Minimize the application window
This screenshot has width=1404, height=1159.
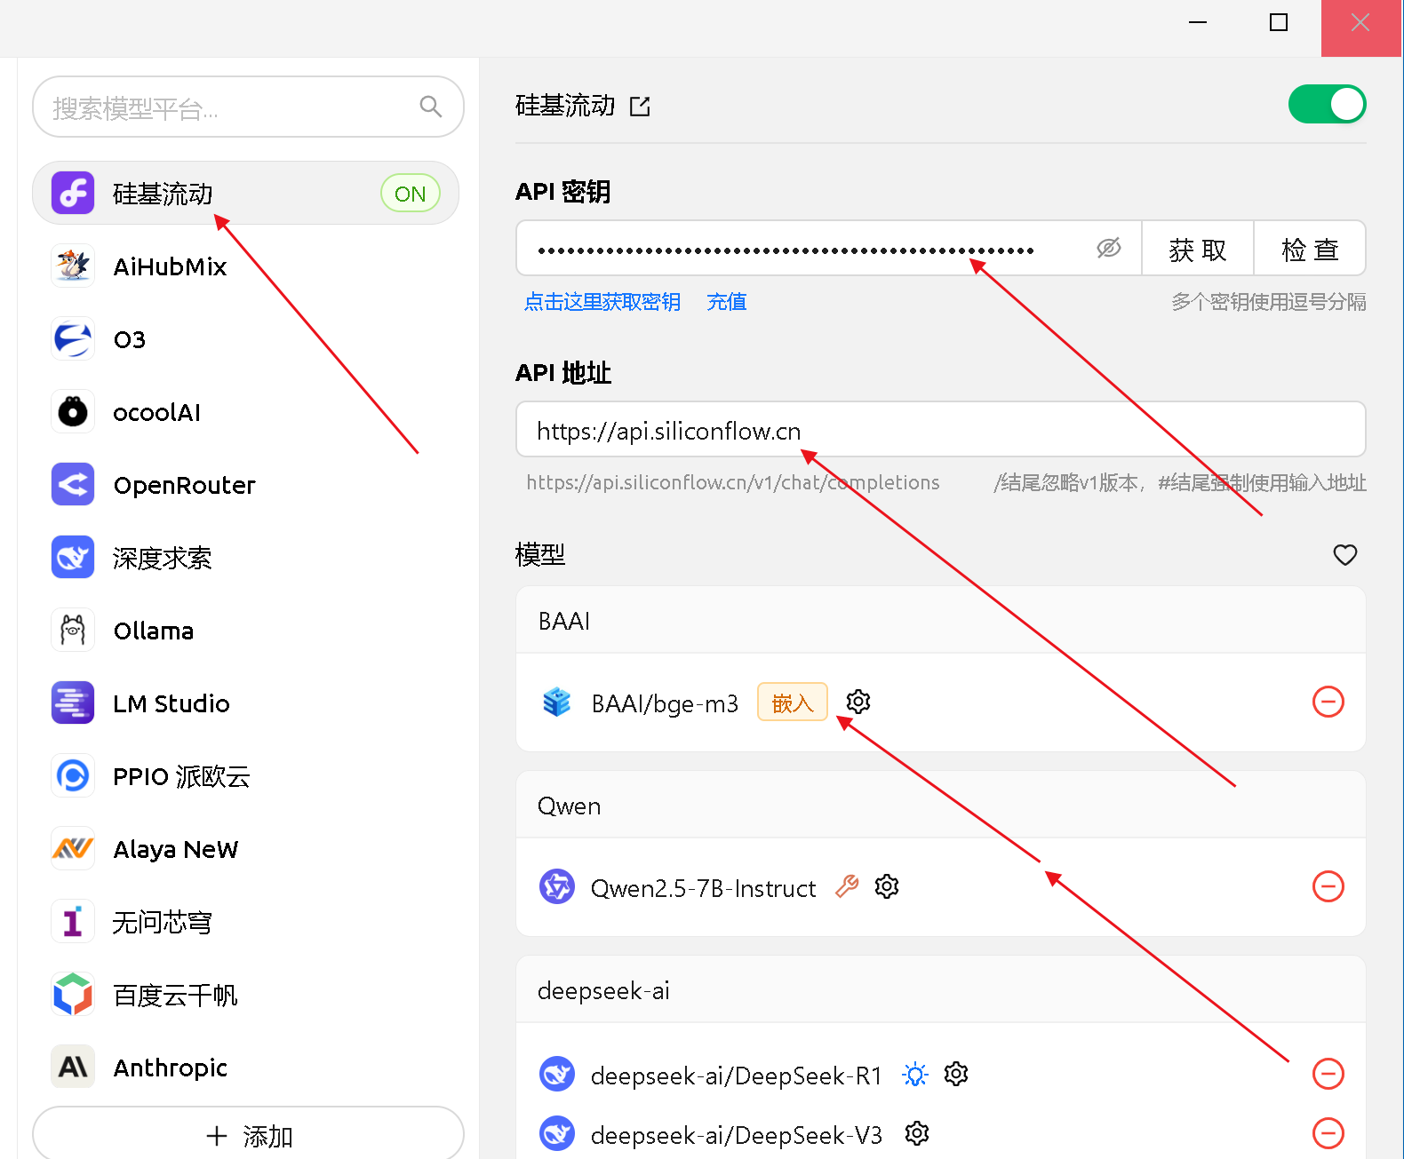(1198, 22)
